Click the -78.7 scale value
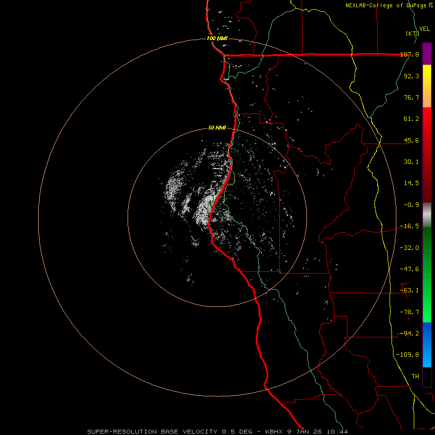 pyautogui.click(x=409, y=312)
